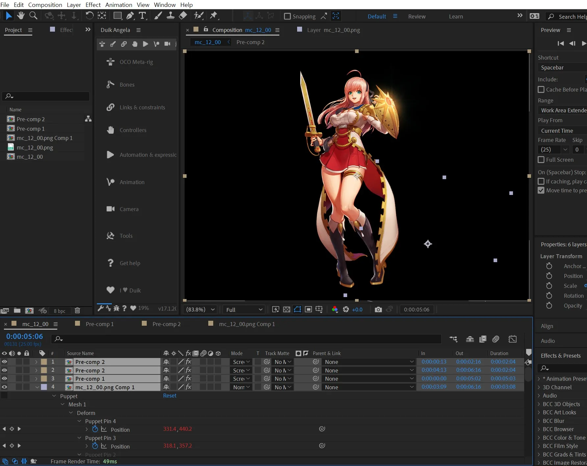Screen dimensions: 587x466
Task: Click the Puppet Reset link
Action: pyautogui.click(x=170, y=396)
